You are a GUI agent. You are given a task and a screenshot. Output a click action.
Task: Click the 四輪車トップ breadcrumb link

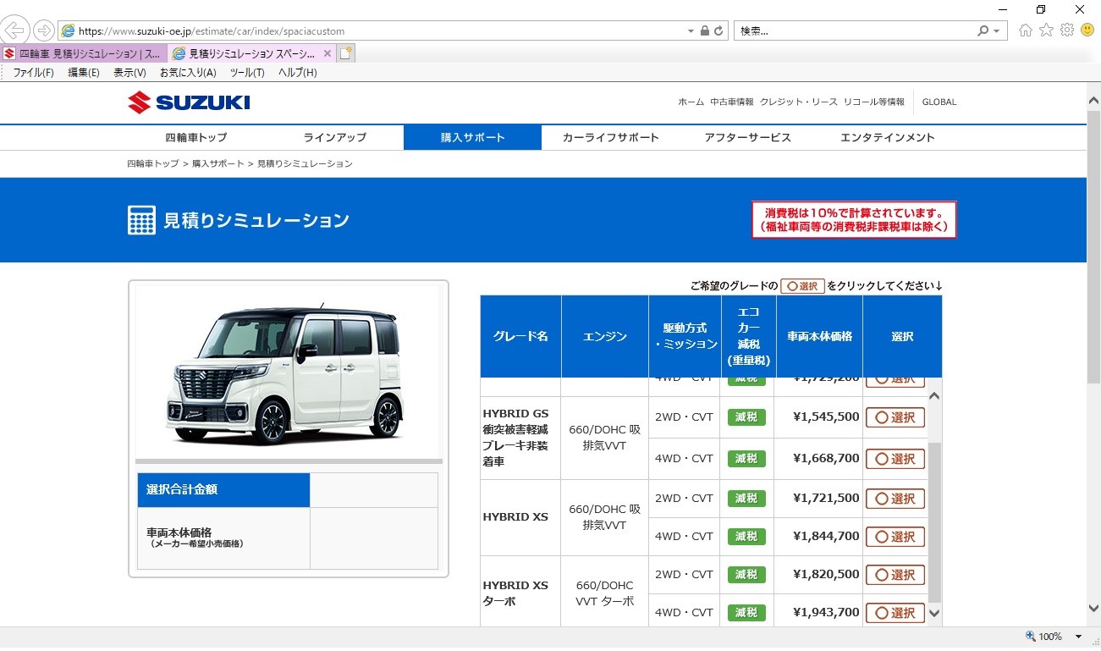click(153, 163)
